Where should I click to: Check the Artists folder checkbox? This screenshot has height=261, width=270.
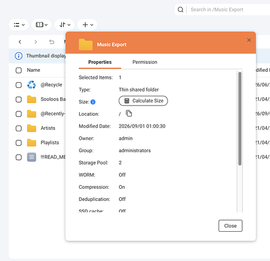(x=18, y=129)
